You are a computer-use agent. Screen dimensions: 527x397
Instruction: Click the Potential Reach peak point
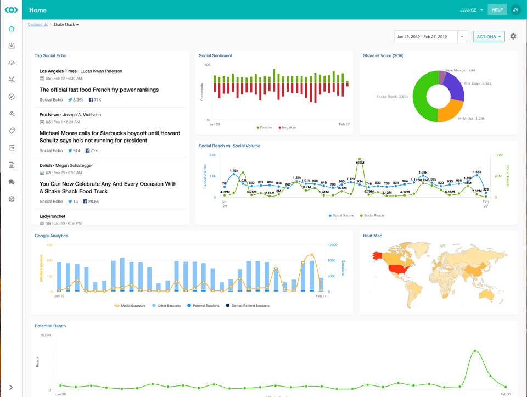pyautogui.click(x=475, y=351)
